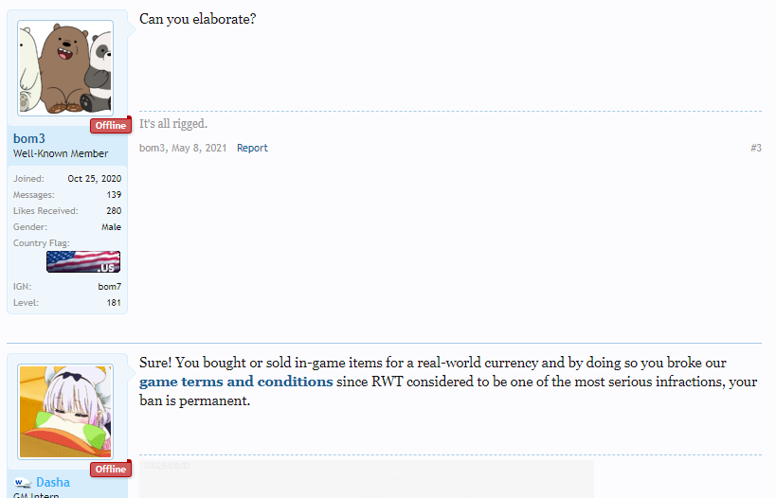
Task: Click the Likes Received value 280
Action: 113,210
